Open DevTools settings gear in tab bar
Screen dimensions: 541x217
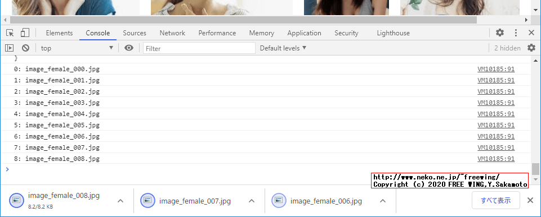[x=500, y=33]
